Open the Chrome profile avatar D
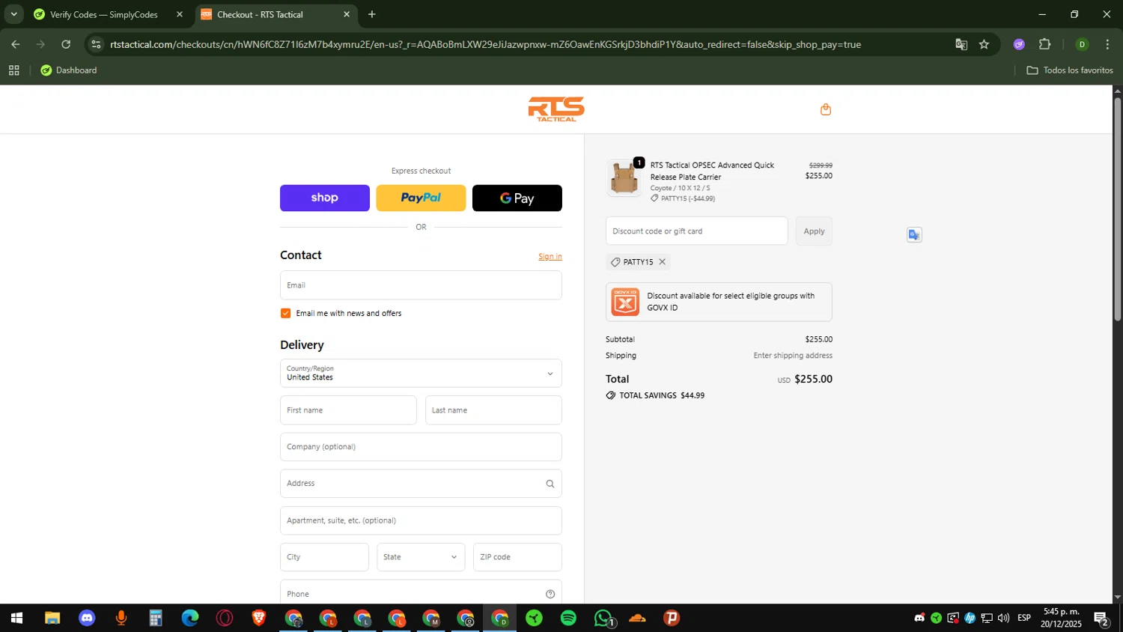1123x632 pixels. click(1082, 45)
